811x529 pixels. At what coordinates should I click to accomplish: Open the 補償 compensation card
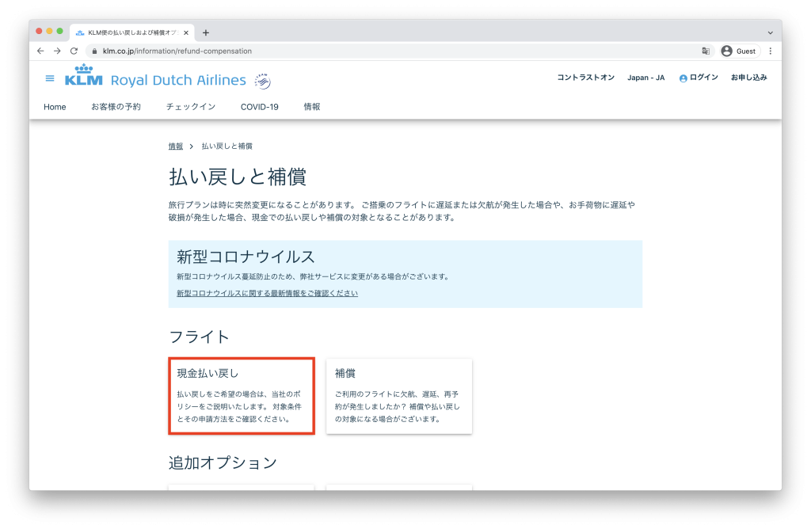tap(398, 396)
